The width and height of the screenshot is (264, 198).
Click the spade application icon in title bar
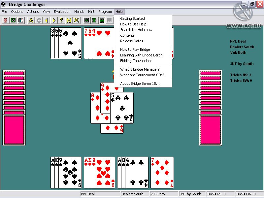[3, 4]
